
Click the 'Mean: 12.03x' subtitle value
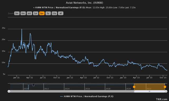click(93, 8)
